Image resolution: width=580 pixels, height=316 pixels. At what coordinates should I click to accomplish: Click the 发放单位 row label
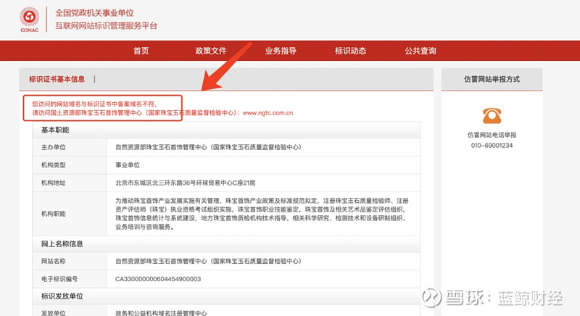tap(53, 313)
